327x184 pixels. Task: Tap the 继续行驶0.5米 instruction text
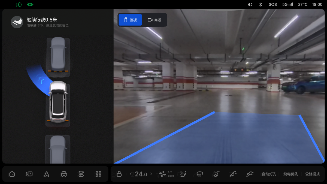(x=42, y=20)
